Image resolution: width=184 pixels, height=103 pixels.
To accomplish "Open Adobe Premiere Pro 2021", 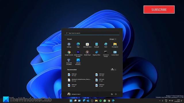I will pos(78,54).
